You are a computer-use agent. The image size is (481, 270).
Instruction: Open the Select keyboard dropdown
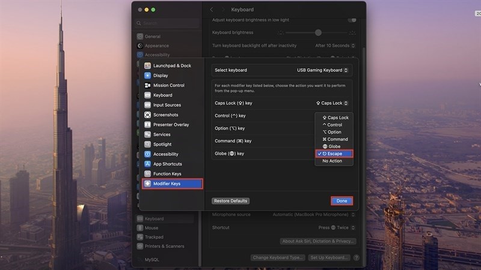pyautogui.click(x=324, y=70)
